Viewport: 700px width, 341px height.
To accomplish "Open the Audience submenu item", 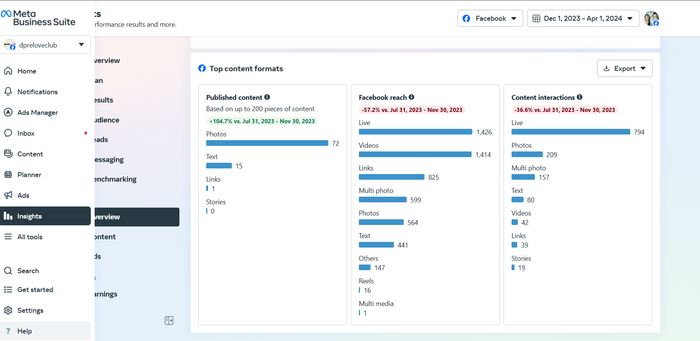I will pyautogui.click(x=107, y=120).
